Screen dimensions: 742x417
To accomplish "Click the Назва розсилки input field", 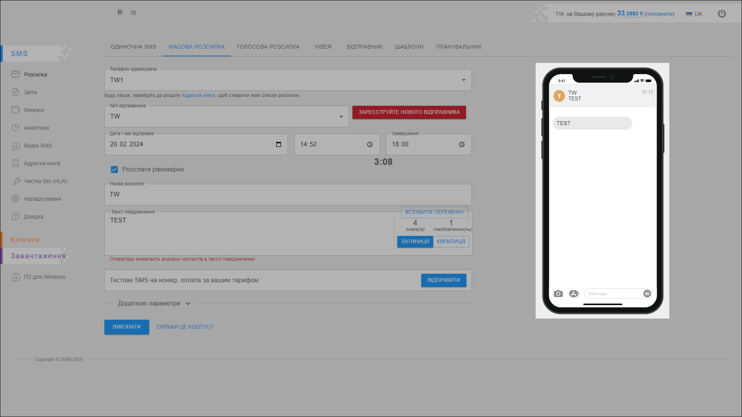I will click(288, 195).
